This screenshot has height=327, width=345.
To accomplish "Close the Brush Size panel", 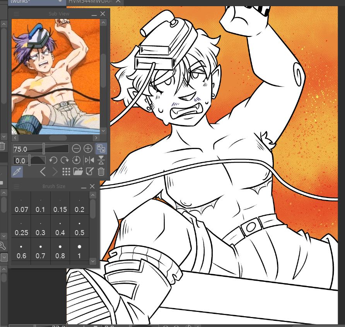I will coord(92,186).
